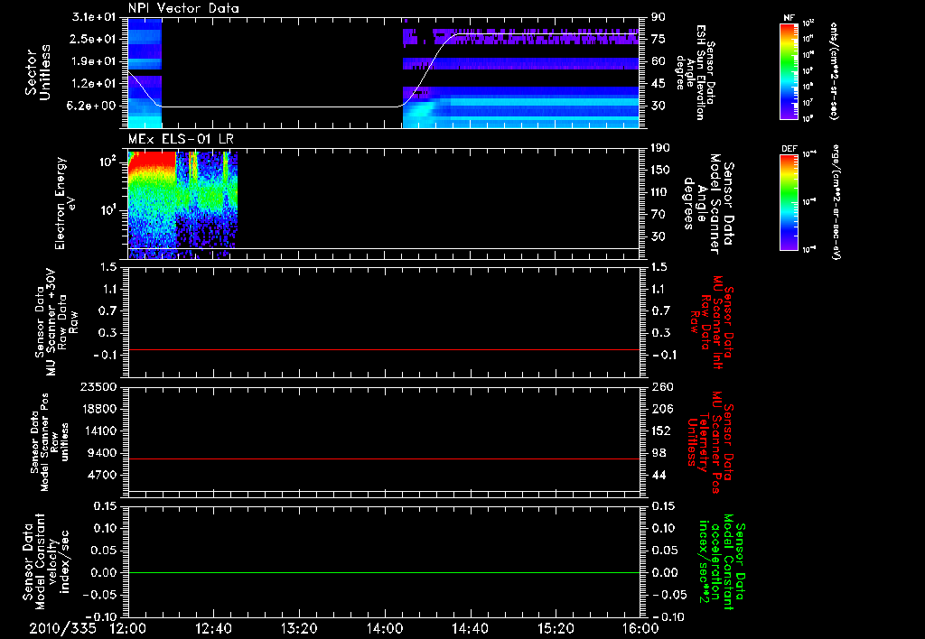Click the '14:00' time axis label
The width and height of the screenshot is (925, 639).
[385, 628]
